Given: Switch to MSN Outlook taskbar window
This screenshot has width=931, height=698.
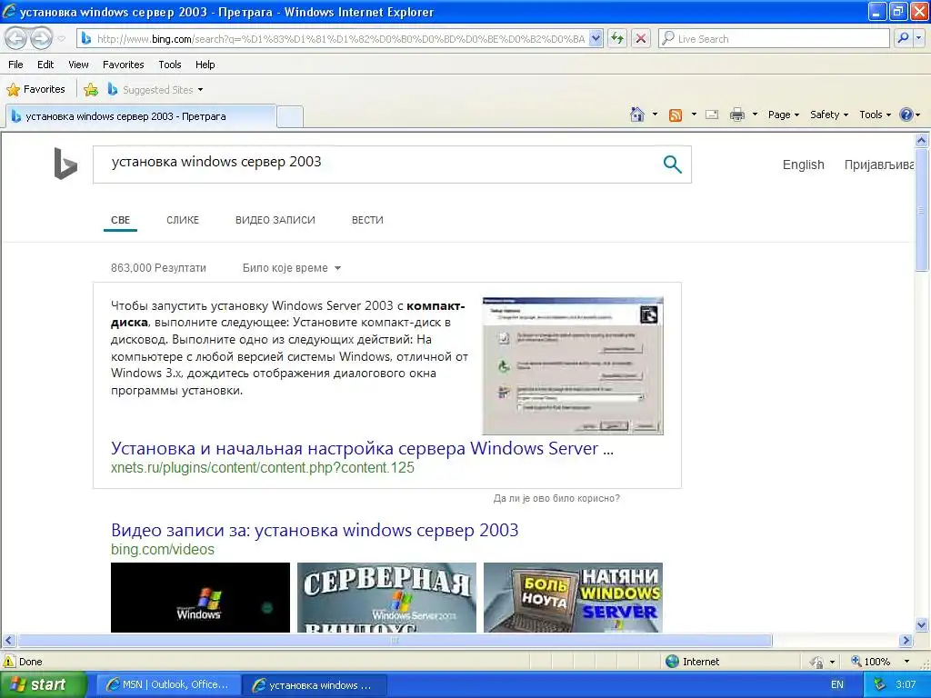Looking at the screenshot, I should (168, 685).
